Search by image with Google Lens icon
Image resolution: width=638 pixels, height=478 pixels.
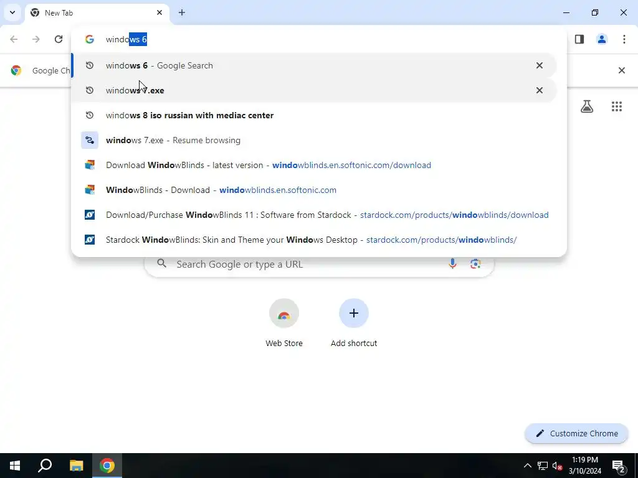[x=475, y=264]
